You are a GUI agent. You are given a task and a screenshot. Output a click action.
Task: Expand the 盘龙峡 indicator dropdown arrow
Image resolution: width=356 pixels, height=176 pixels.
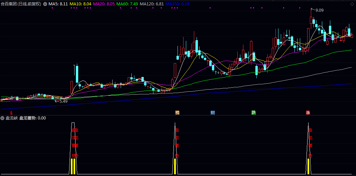click(3, 118)
